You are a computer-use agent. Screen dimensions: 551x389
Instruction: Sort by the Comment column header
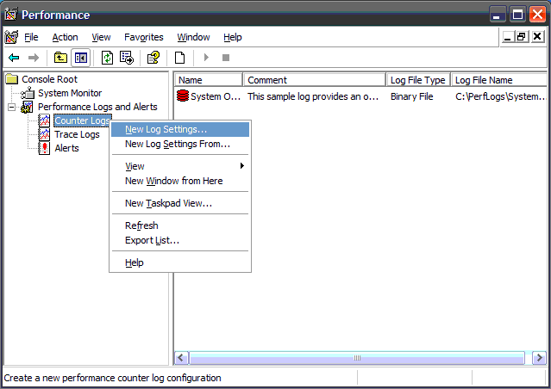click(315, 80)
